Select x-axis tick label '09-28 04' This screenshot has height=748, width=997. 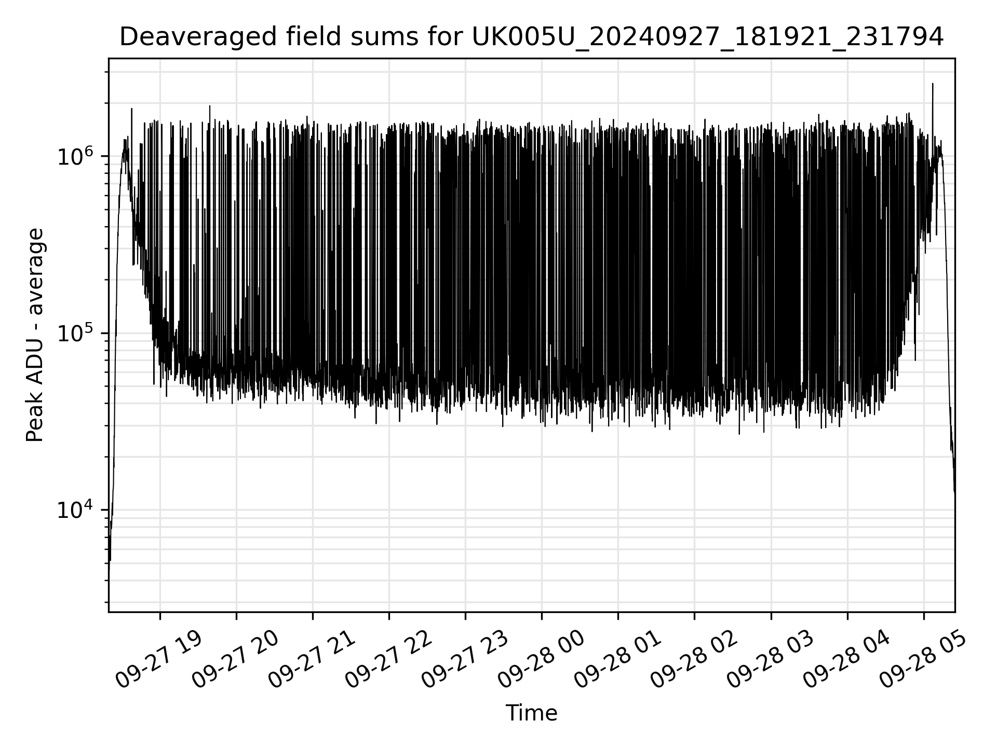846,659
